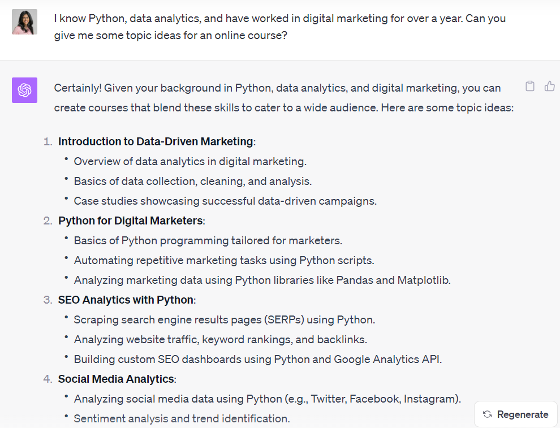Click the ChatGPT assistant avatar icon
This screenshot has height=428, width=560.
[x=25, y=90]
